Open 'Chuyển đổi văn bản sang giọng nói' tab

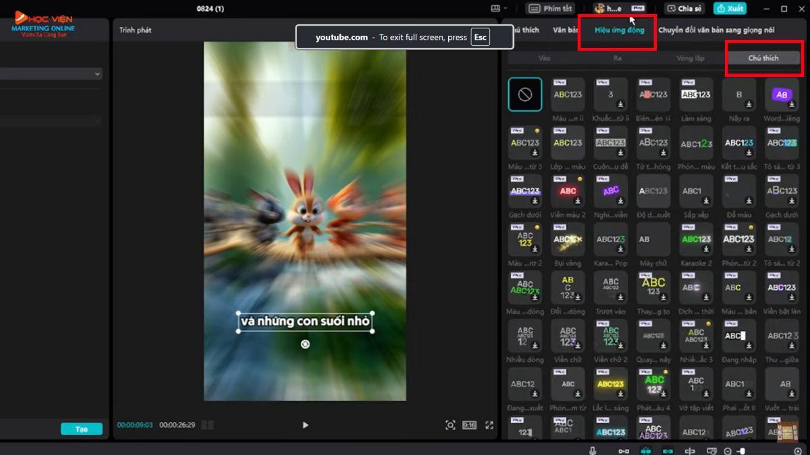click(716, 30)
